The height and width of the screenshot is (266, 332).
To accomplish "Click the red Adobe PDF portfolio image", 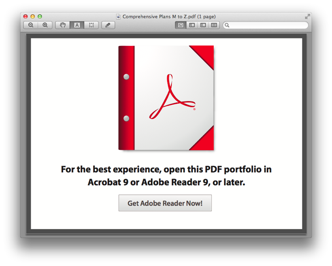I will tap(166, 98).
